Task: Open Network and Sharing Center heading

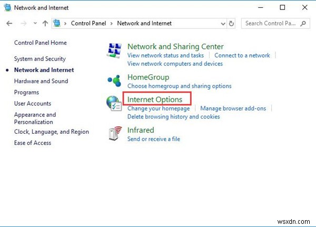Action: pyautogui.click(x=175, y=46)
